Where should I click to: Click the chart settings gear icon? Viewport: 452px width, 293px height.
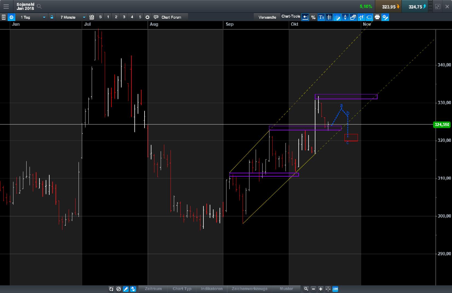point(11,17)
